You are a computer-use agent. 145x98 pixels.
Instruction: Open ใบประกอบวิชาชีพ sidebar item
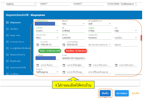click(18, 68)
